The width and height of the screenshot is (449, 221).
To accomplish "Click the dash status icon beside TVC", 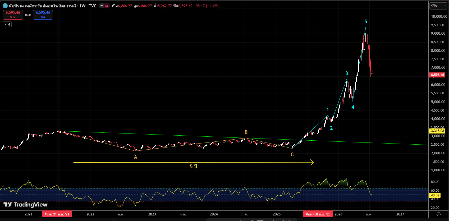I will pos(102,6).
